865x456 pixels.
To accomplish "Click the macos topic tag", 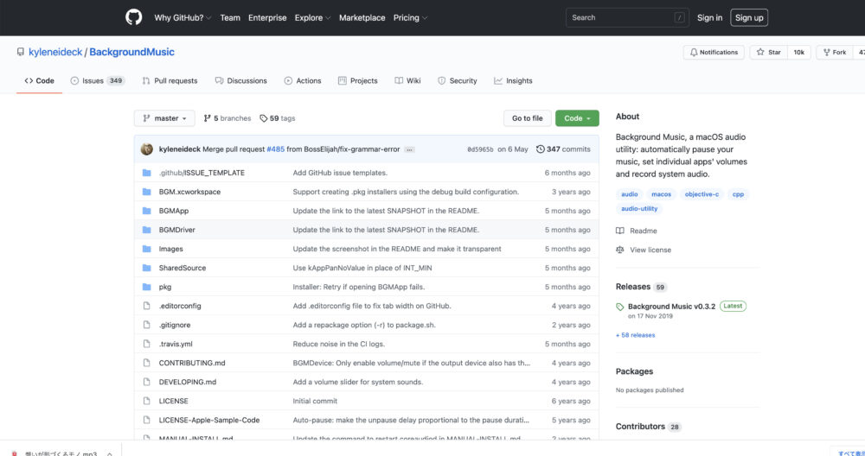I will pos(661,194).
